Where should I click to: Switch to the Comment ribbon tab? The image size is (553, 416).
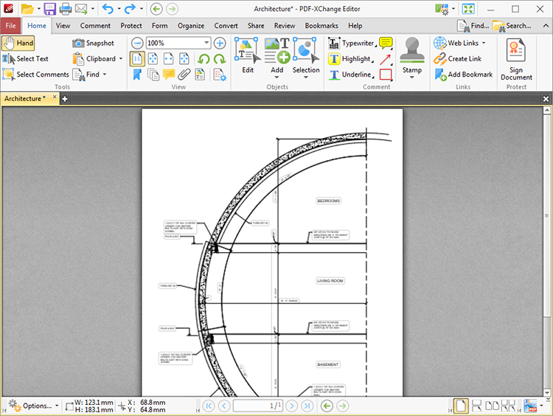point(95,26)
